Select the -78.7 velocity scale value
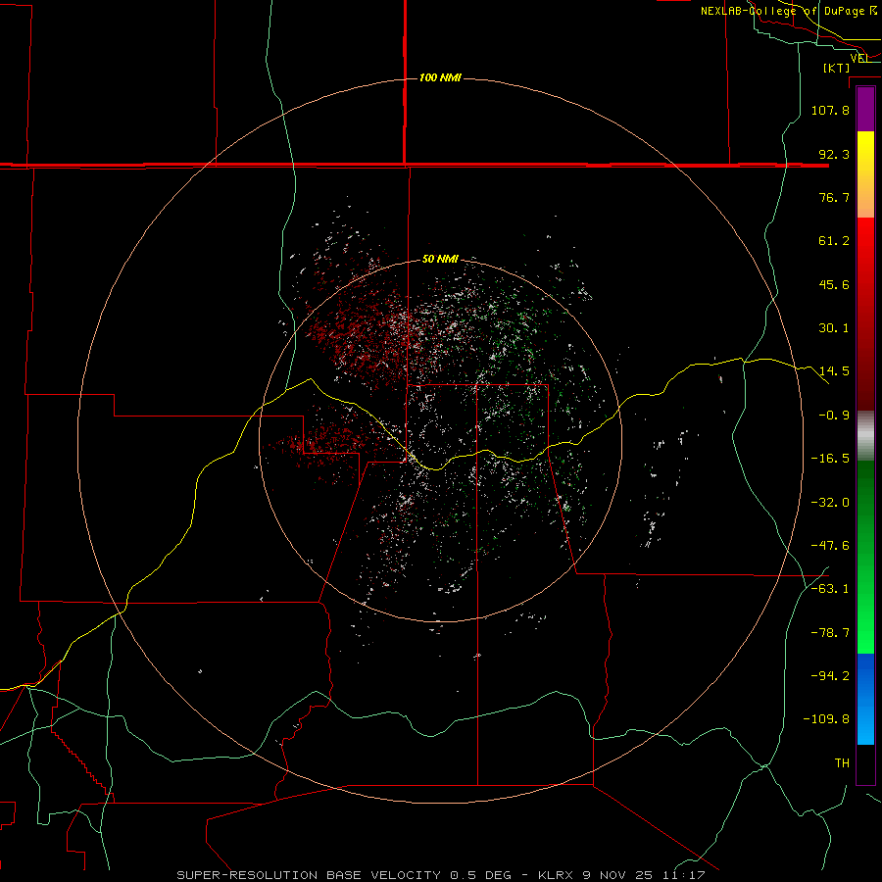The image size is (882, 882). tap(830, 633)
